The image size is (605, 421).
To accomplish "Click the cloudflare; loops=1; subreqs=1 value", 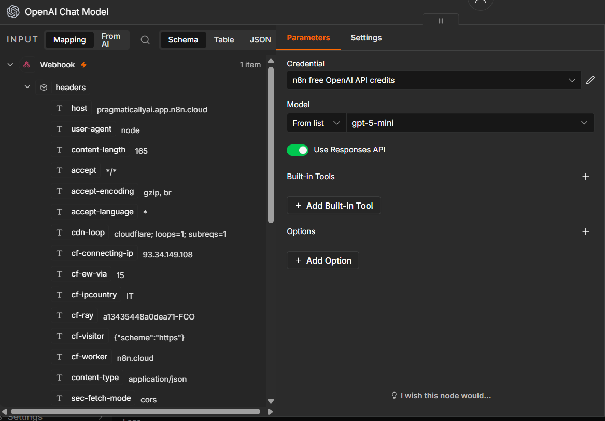I will (170, 234).
